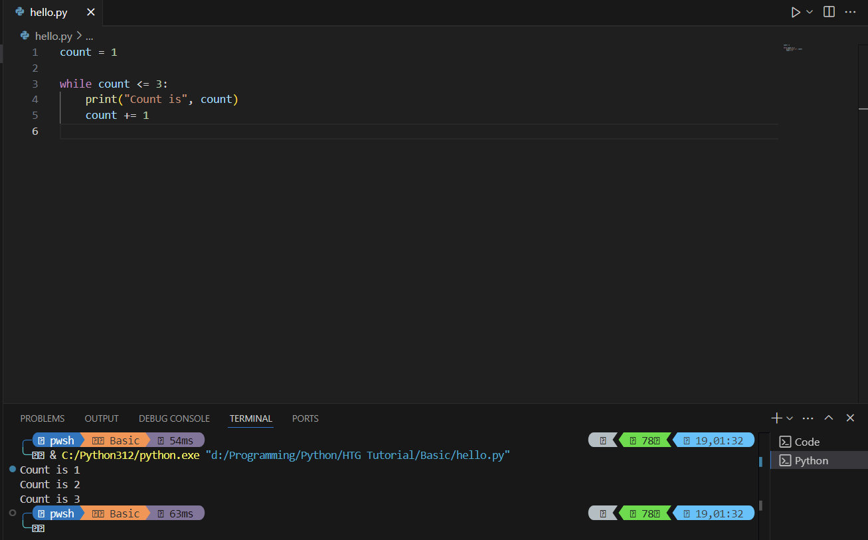Select the Python terminal instance
This screenshot has width=868, height=540.
811,460
